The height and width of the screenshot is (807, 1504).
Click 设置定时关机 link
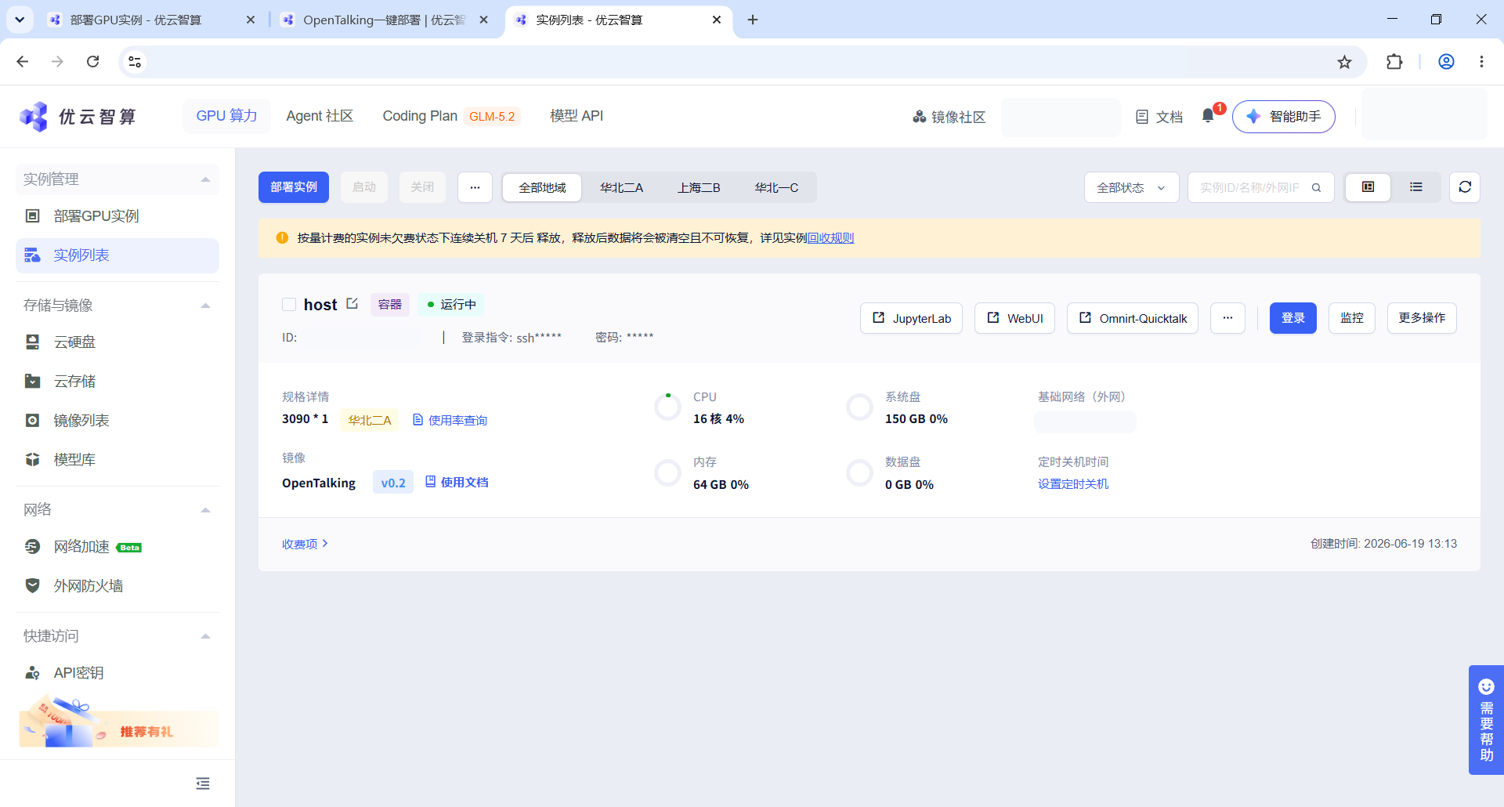tap(1073, 484)
